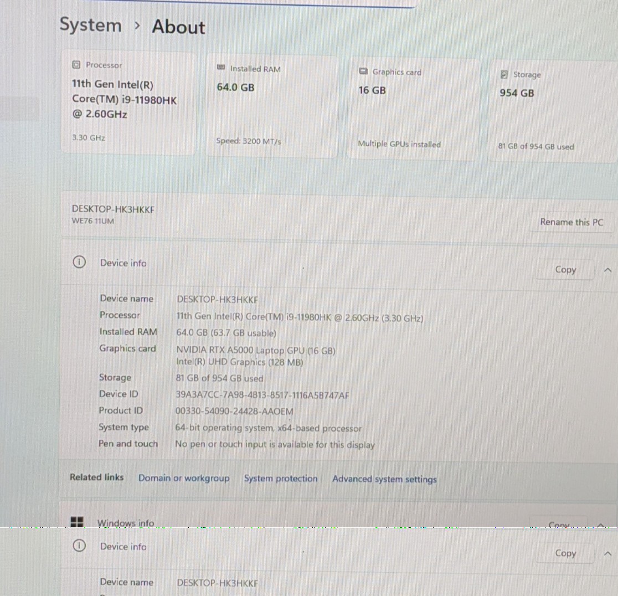The width and height of the screenshot is (618, 596).
Task: Collapse Device info section beneath Windows info
Action: (x=607, y=554)
